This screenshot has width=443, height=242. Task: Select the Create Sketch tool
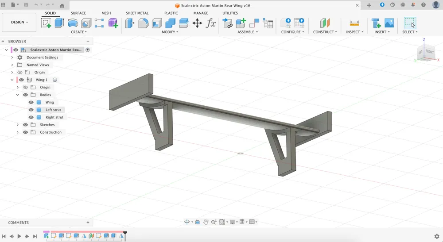[46, 23]
